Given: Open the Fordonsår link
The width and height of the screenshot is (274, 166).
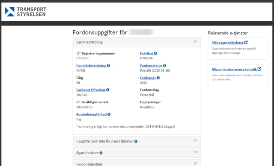Looking at the screenshot, I should tap(148, 78).
